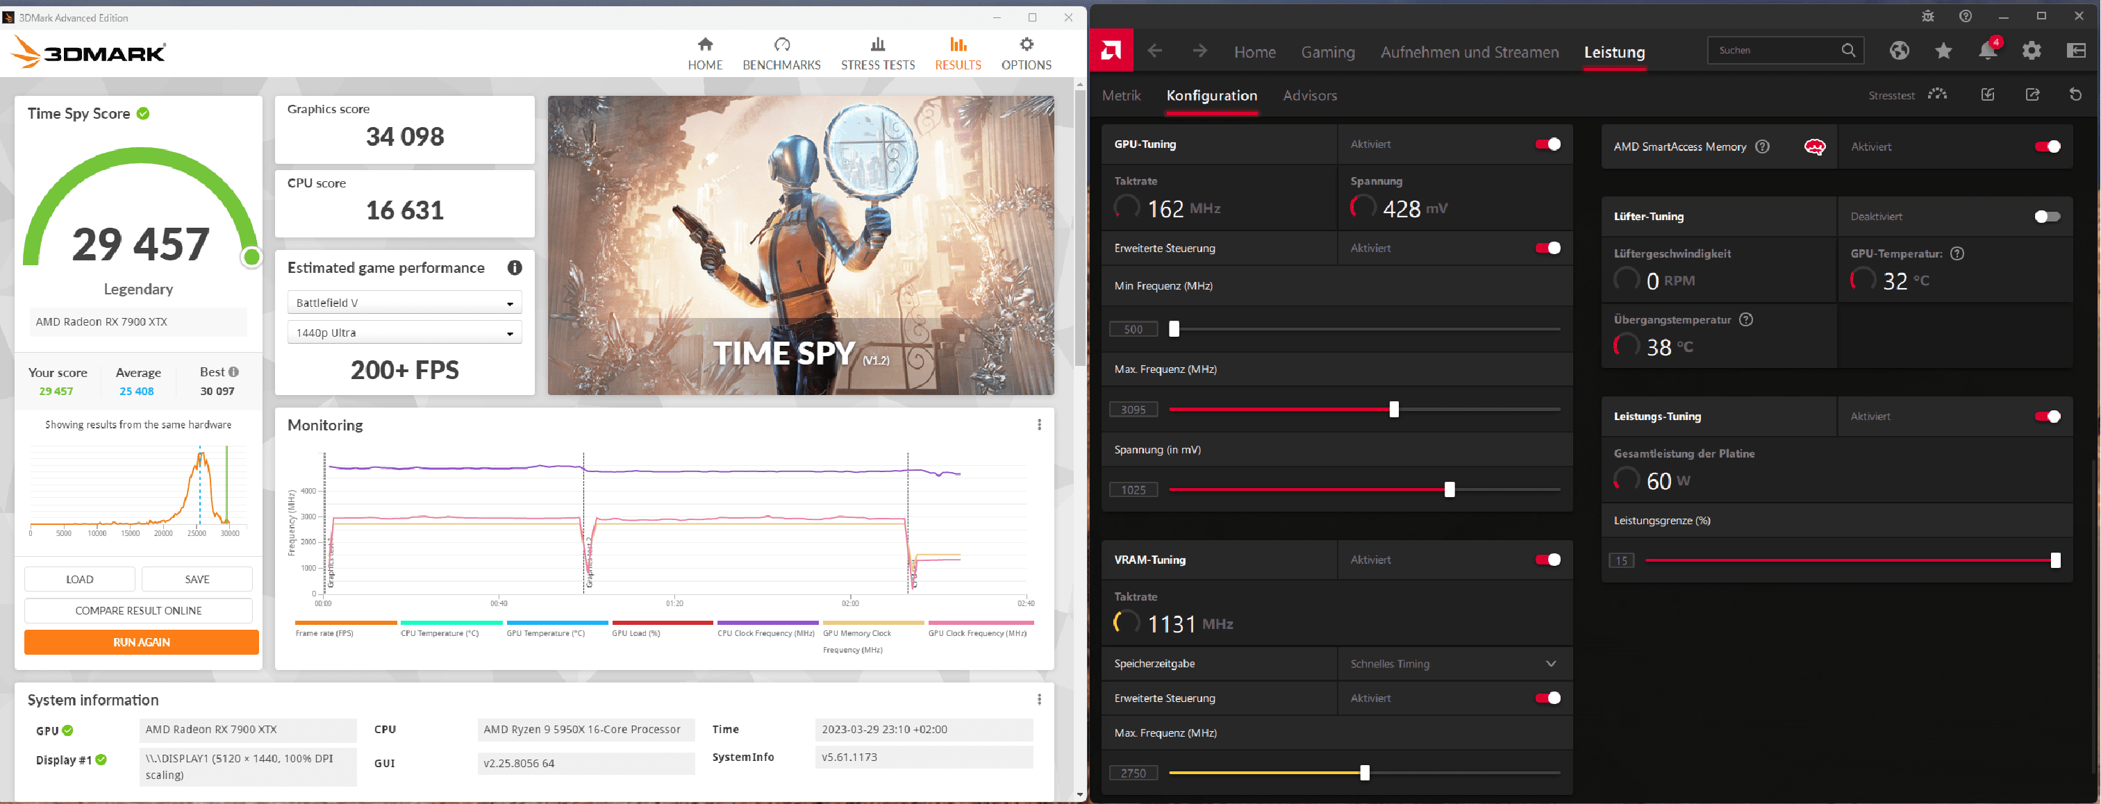The width and height of the screenshot is (2101, 804).
Task: Click the search magnifier in AMD software
Action: tap(1848, 51)
